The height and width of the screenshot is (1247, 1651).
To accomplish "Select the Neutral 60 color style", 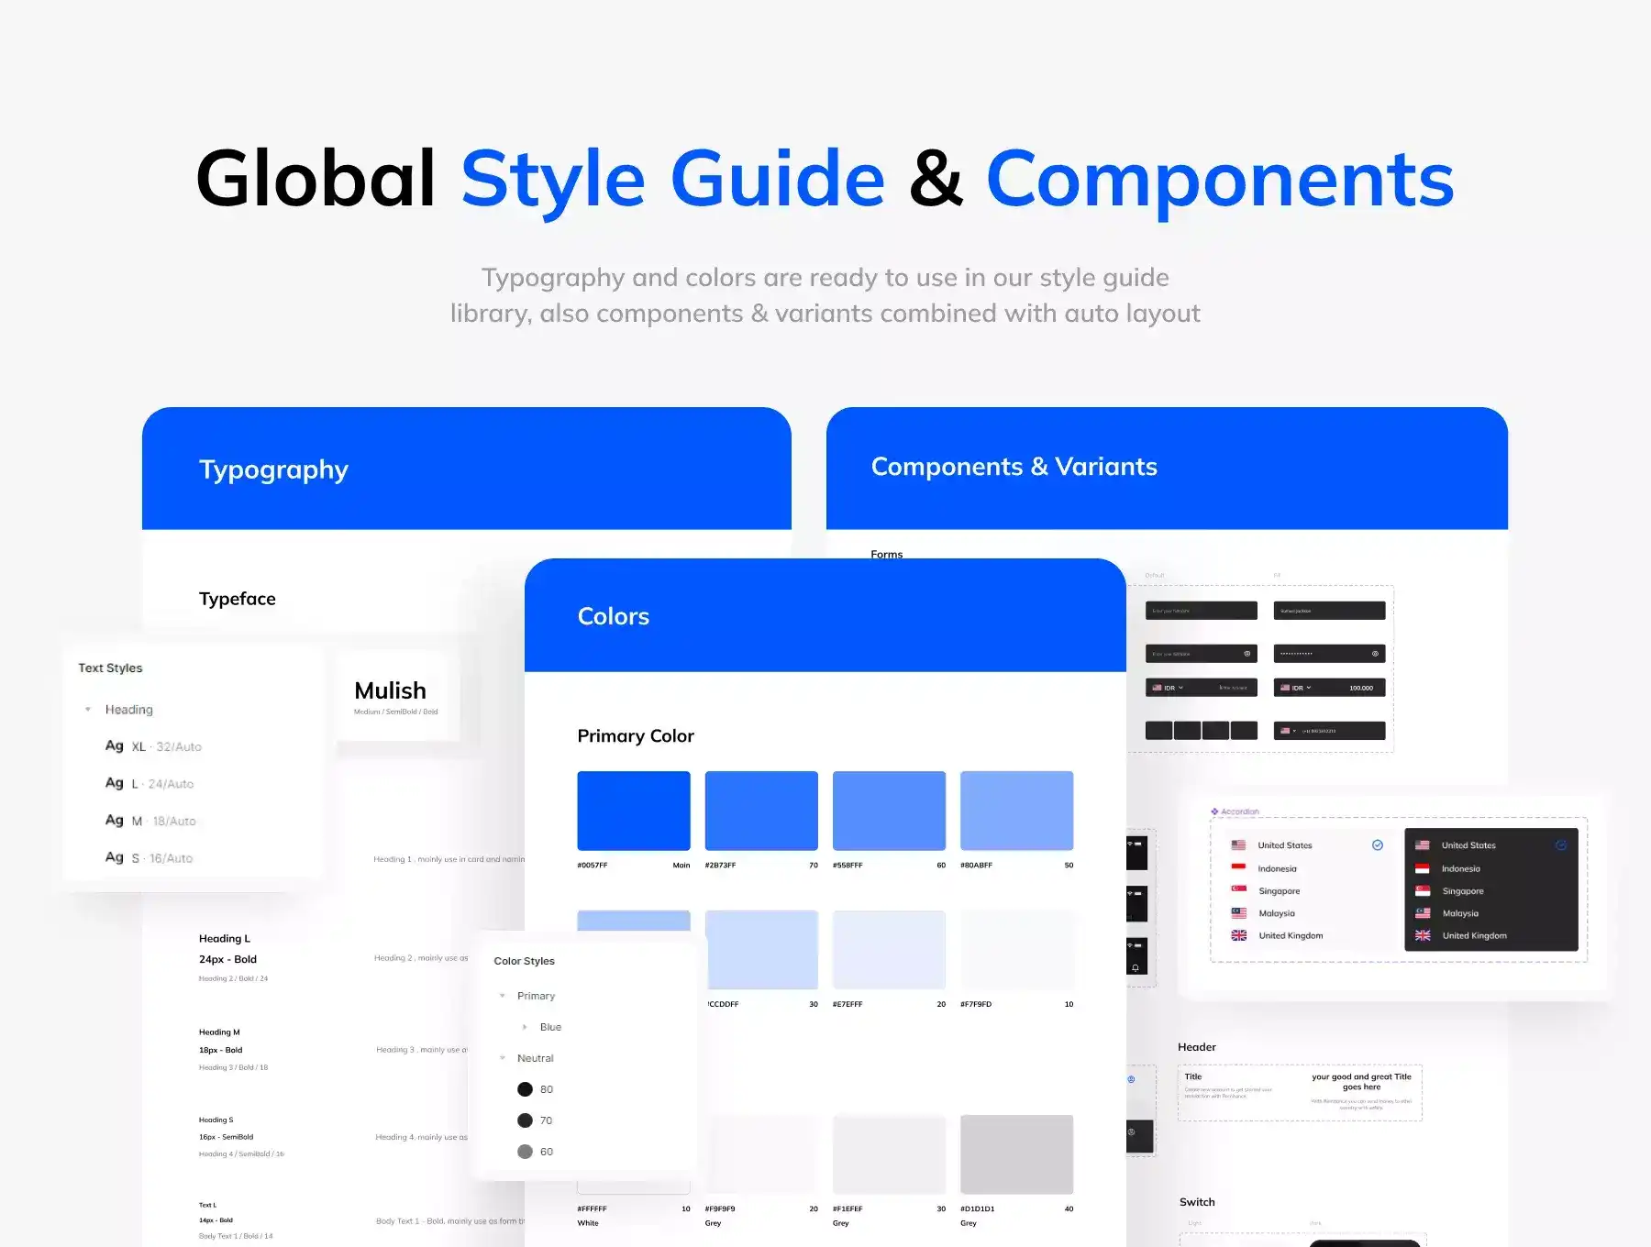I will pyautogui.click(x=536, y=1152).
